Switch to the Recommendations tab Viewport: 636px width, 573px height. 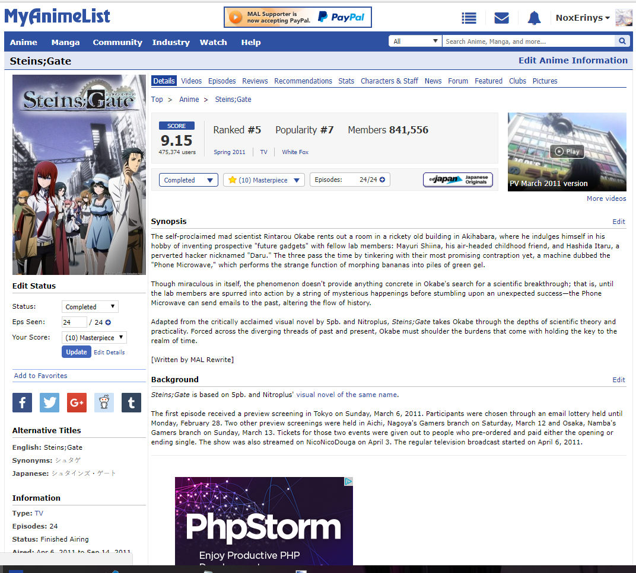coord(303,81)
